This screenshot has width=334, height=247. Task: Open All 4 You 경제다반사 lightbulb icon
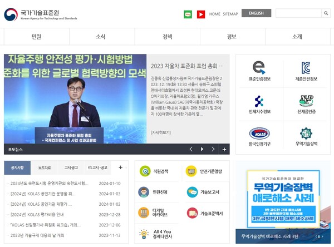(144, 234)
